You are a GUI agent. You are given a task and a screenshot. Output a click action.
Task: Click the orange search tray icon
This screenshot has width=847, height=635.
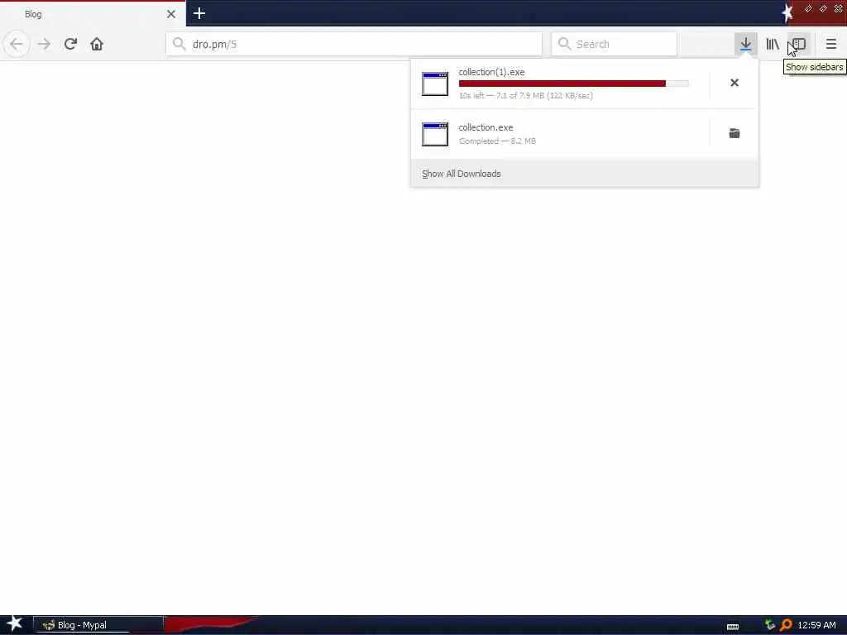(786, 625)
